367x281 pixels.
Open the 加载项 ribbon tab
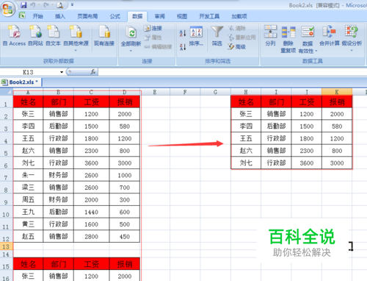tap(239, 16)
